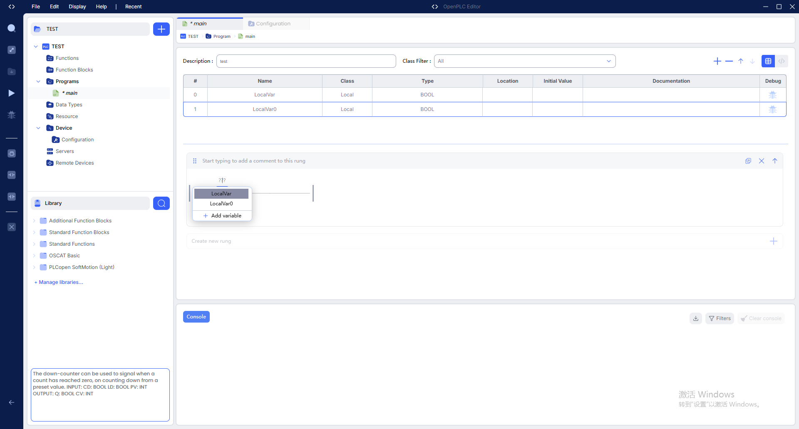Select the function block element tool in sidebar
The height and width of the screenshot is (429, 799).
[12, 153]
